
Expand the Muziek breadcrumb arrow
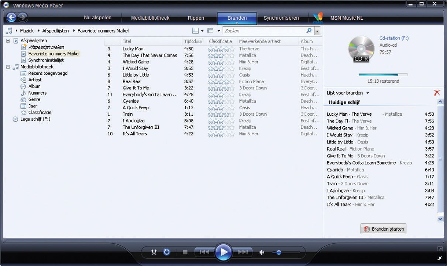tap(17, 31)
